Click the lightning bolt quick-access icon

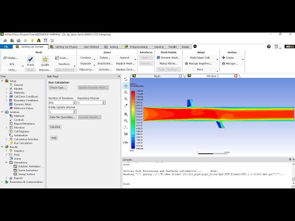pos(32,41)
